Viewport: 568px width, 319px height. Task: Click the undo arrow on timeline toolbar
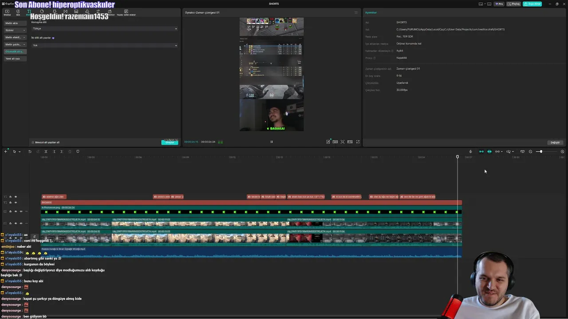(x=30, y=152)
